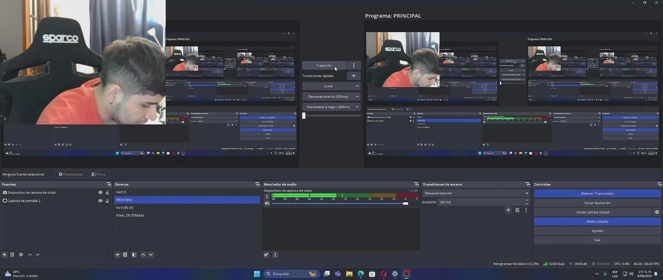Open Filtros for the source
This screenshot has width=663, height=280.
99,174
